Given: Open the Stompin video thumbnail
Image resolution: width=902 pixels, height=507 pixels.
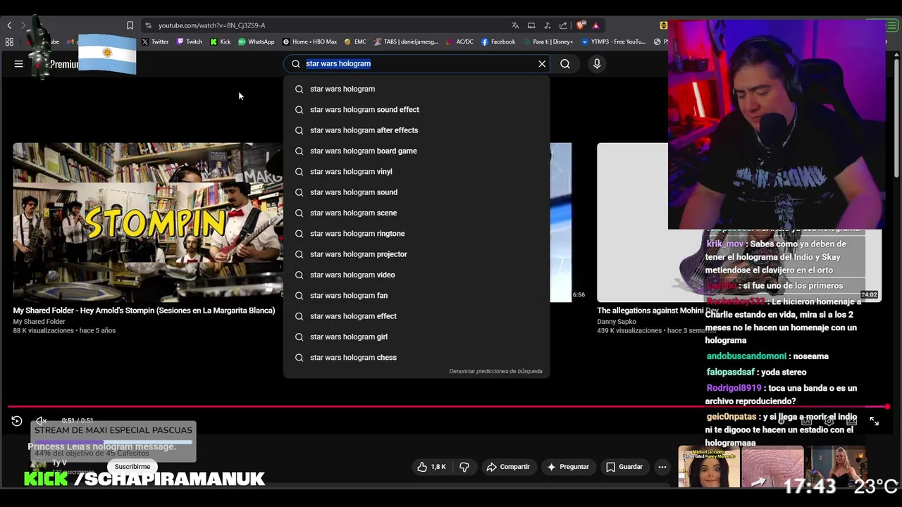Looking at the screenshot, I should (148, 223).
